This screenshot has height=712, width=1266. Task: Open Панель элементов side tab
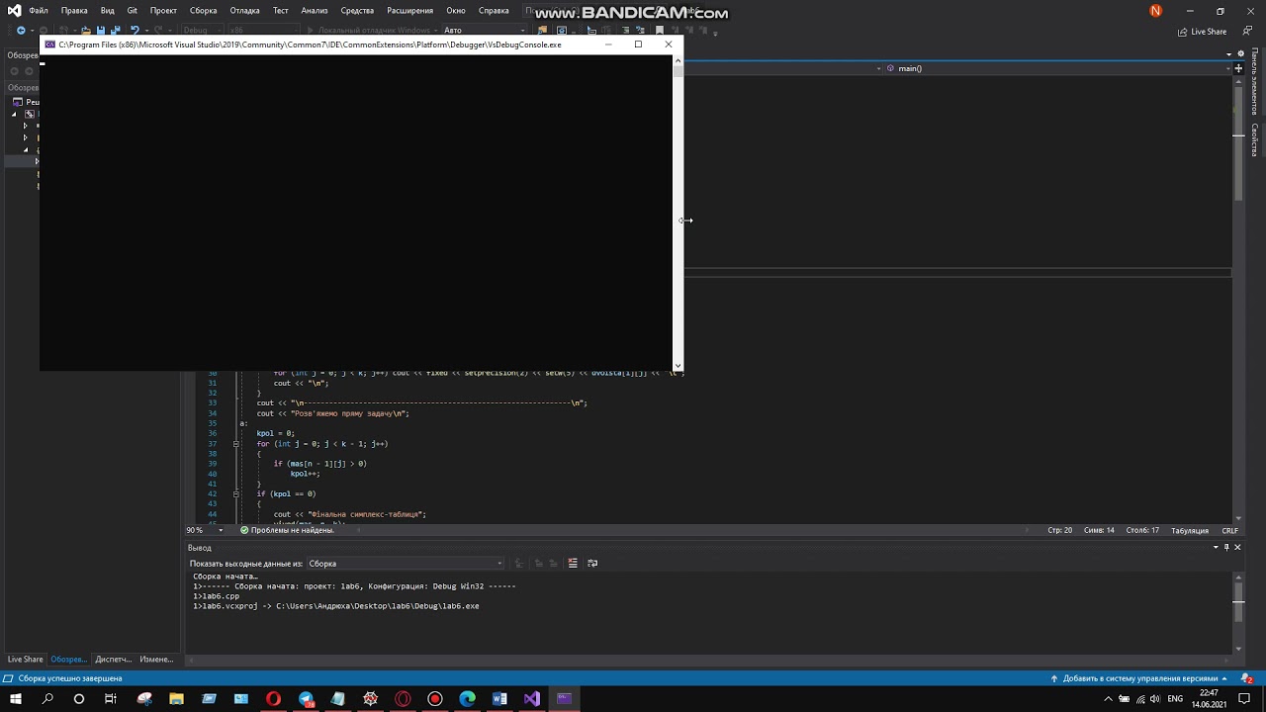pos(1255,81)
